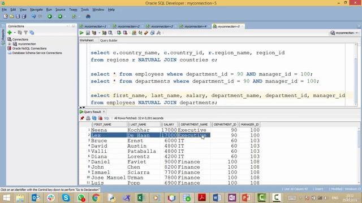Click the green plus New Connection icon

[x=10, y=33]
